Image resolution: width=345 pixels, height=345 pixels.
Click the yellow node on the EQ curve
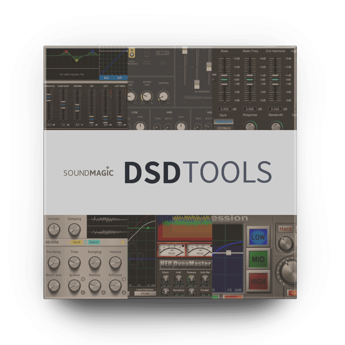[x=77, y=60]
